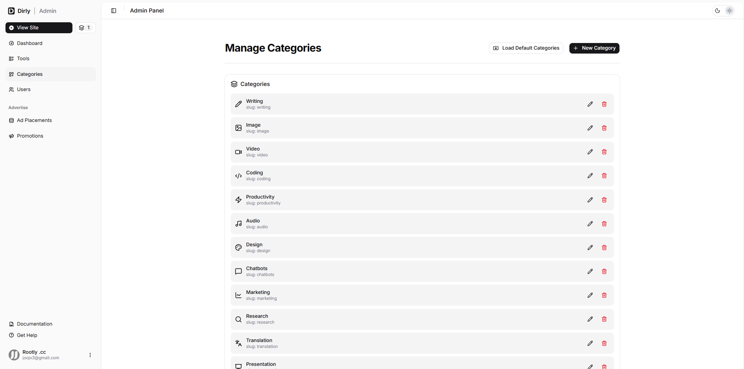Viewport: 744px width, 369px height.
Task: Delete the Image category via trash icon
Action: coord(604,128)
